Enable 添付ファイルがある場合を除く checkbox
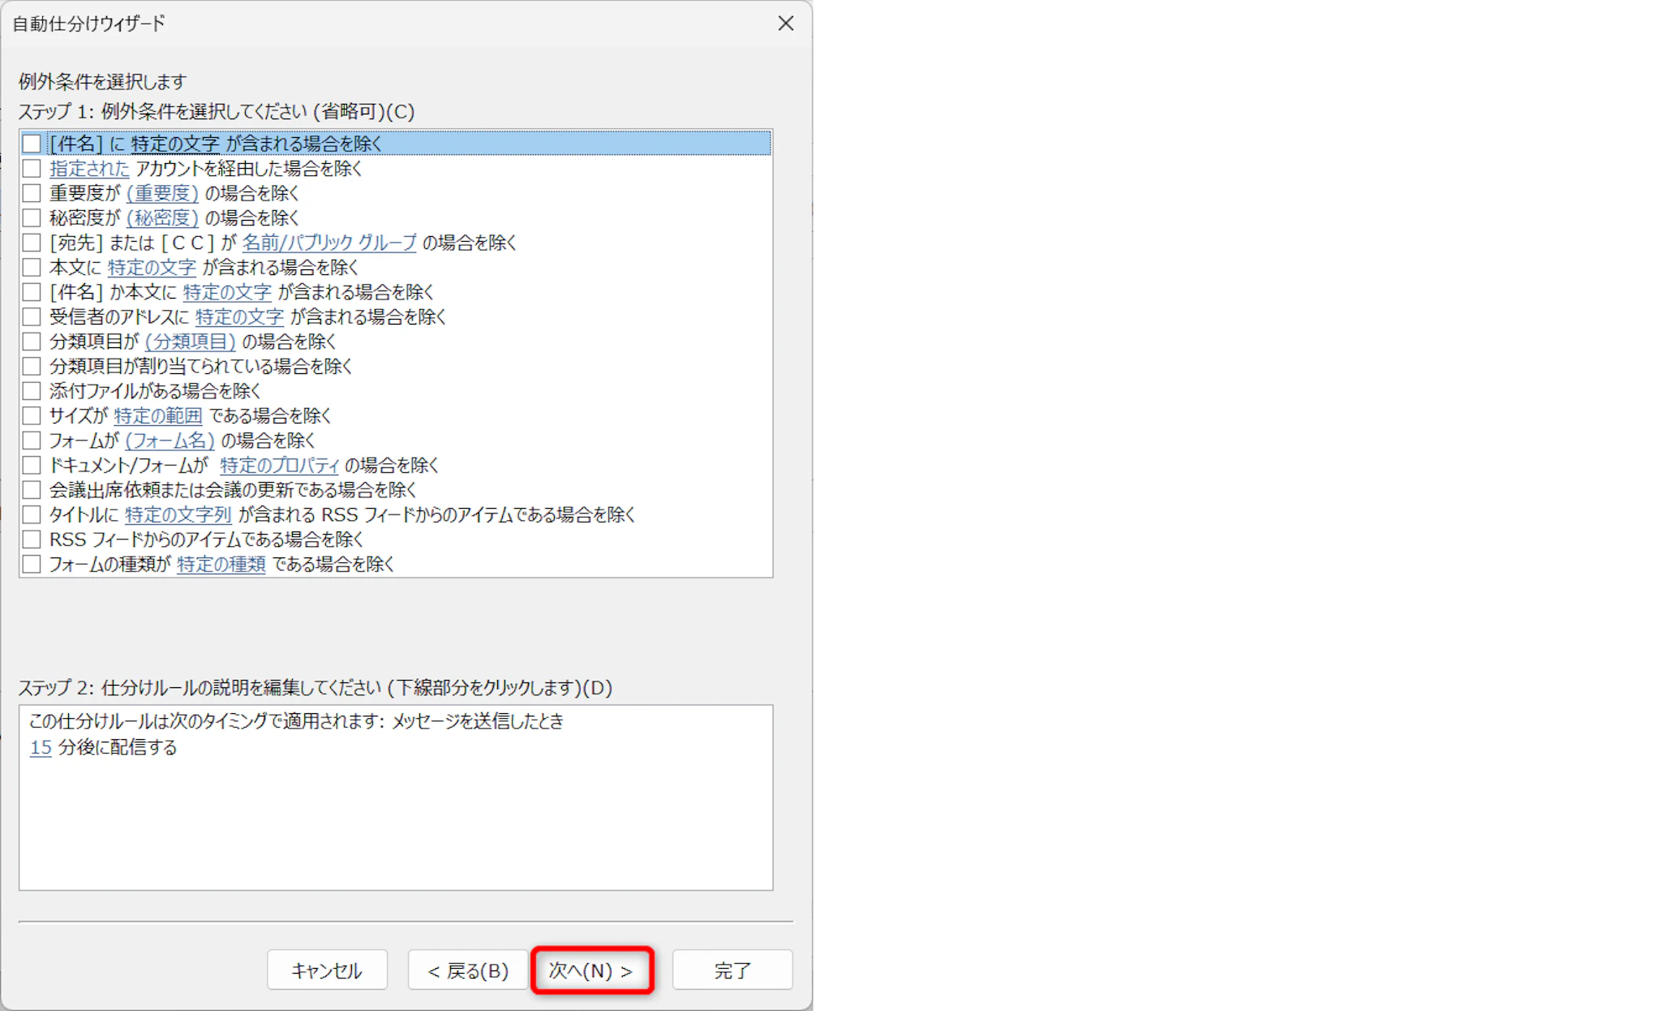Screen dimensions: 1661x1011 pos(32,391)
